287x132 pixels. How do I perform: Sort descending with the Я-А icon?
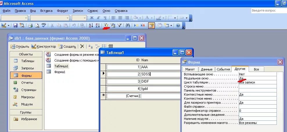pos(97,25)
